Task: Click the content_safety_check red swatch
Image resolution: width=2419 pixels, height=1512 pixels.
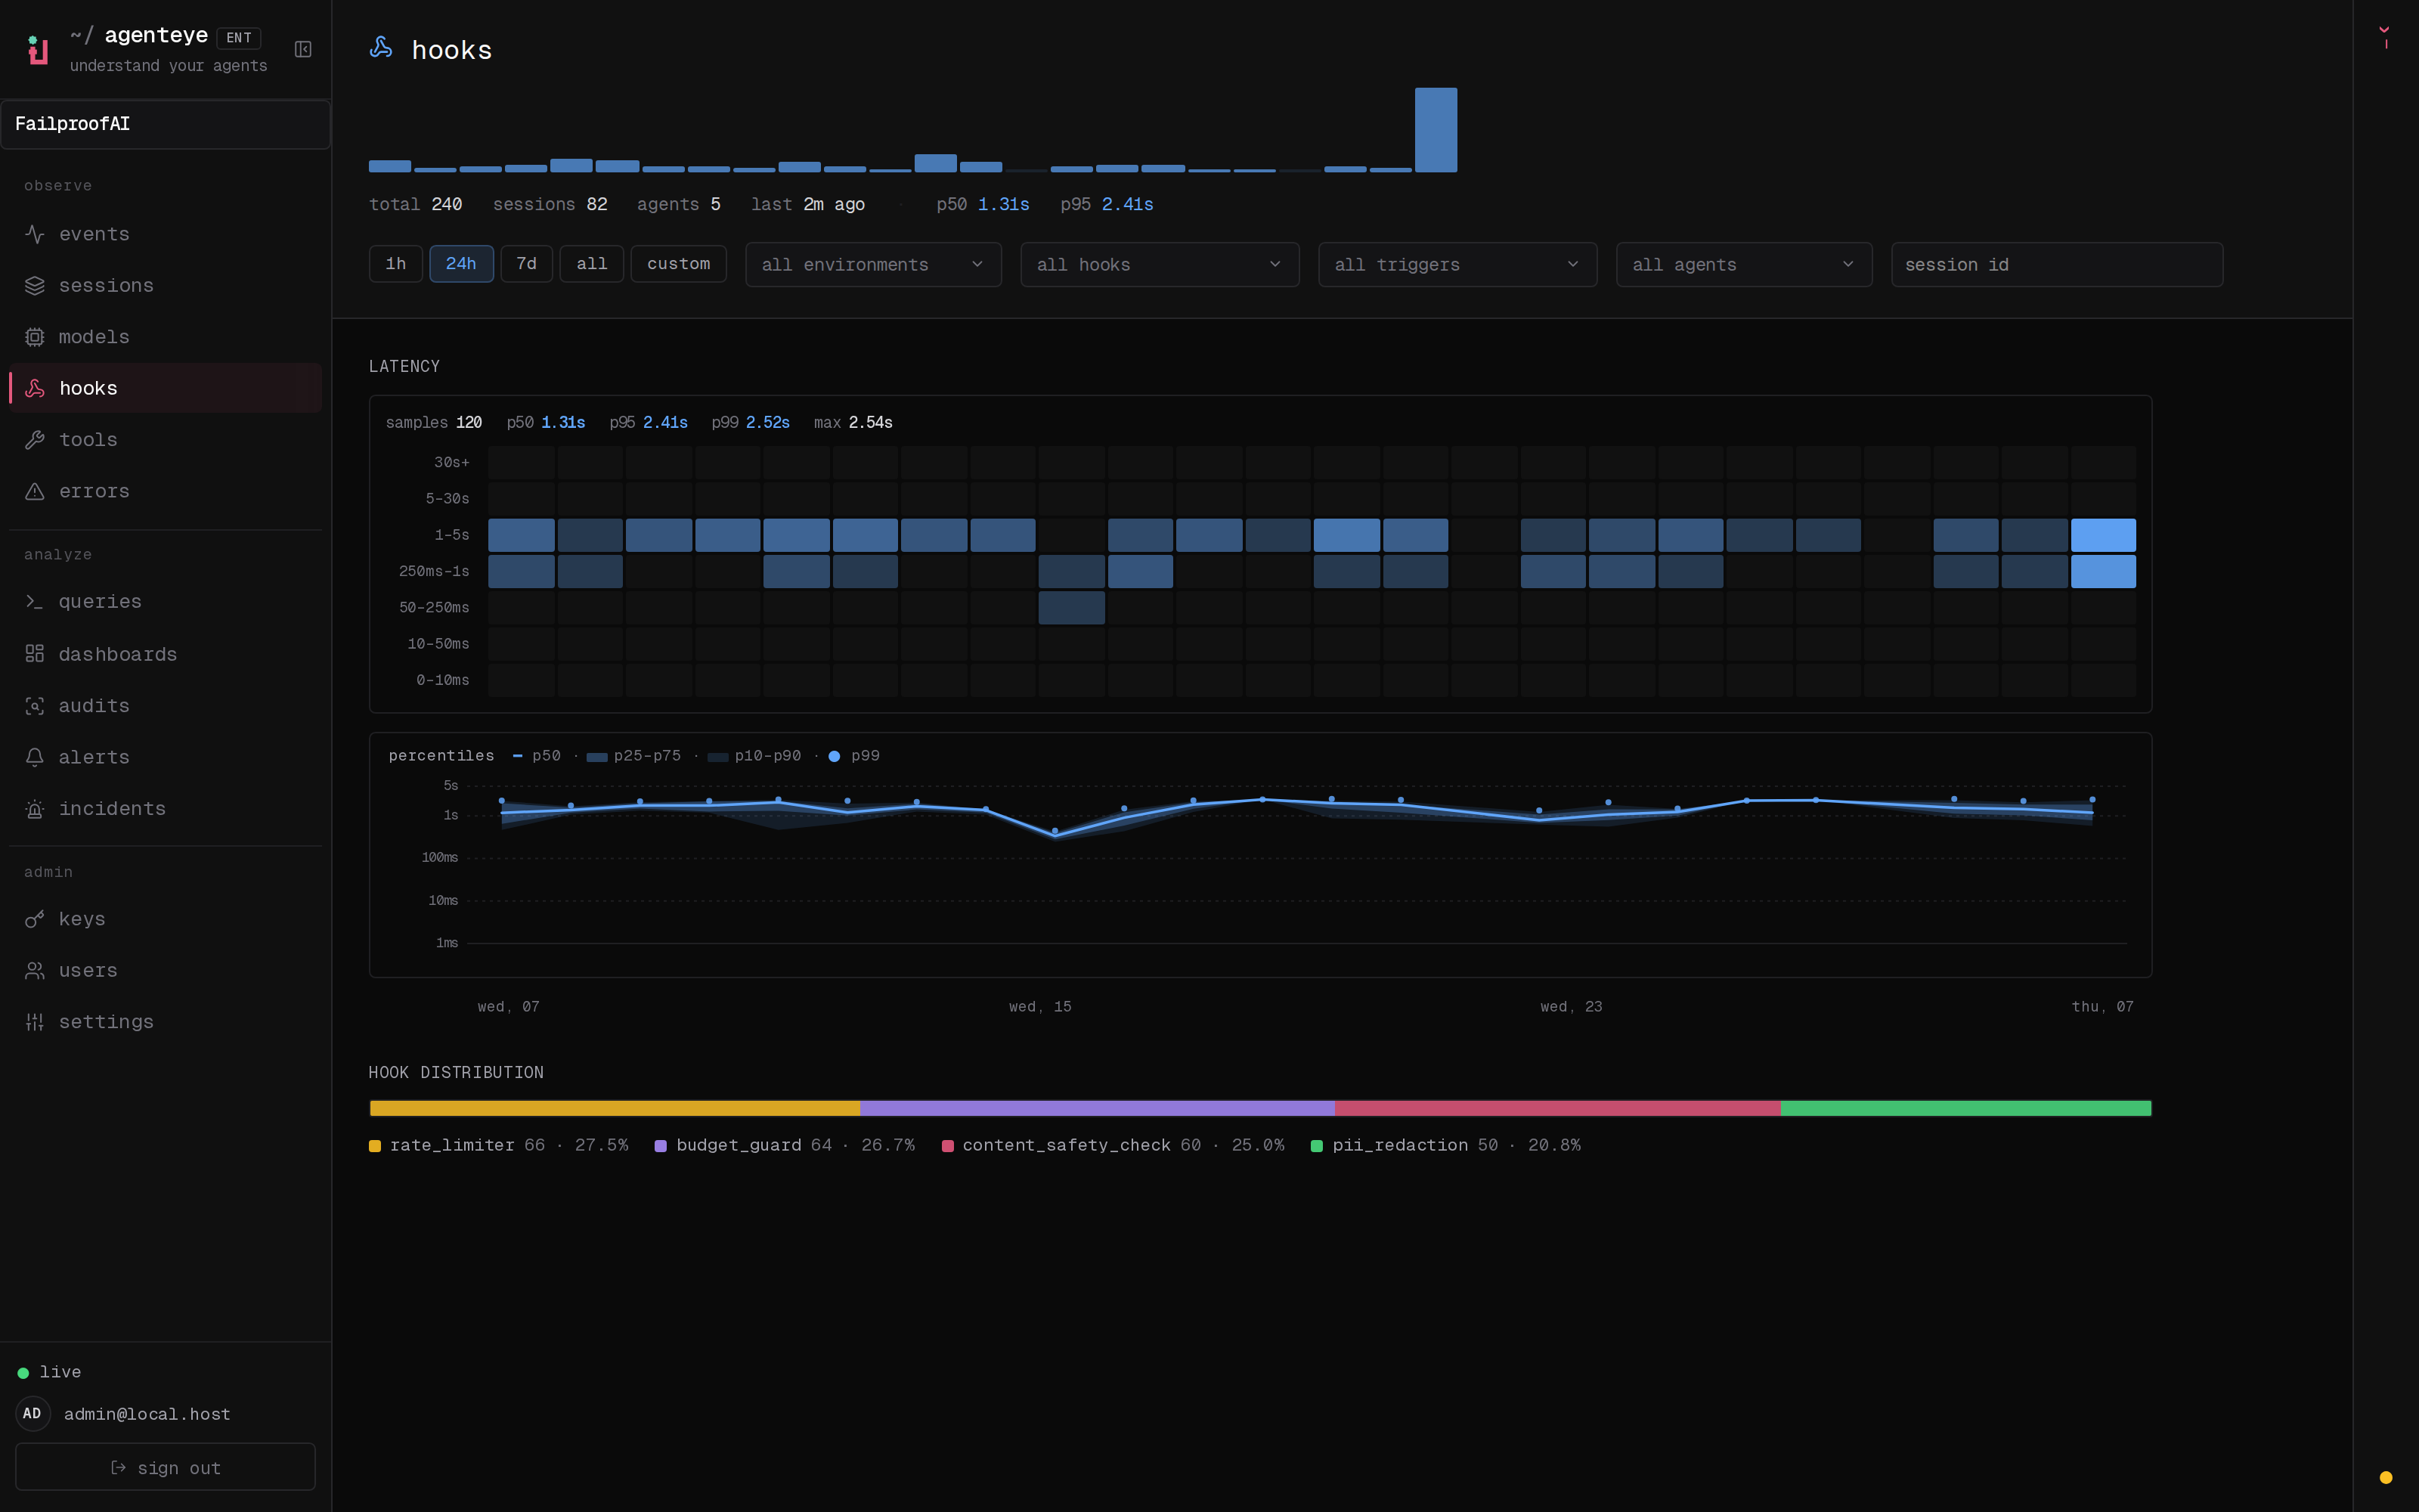Action: pyautogui.click(x=948, y=1146)
